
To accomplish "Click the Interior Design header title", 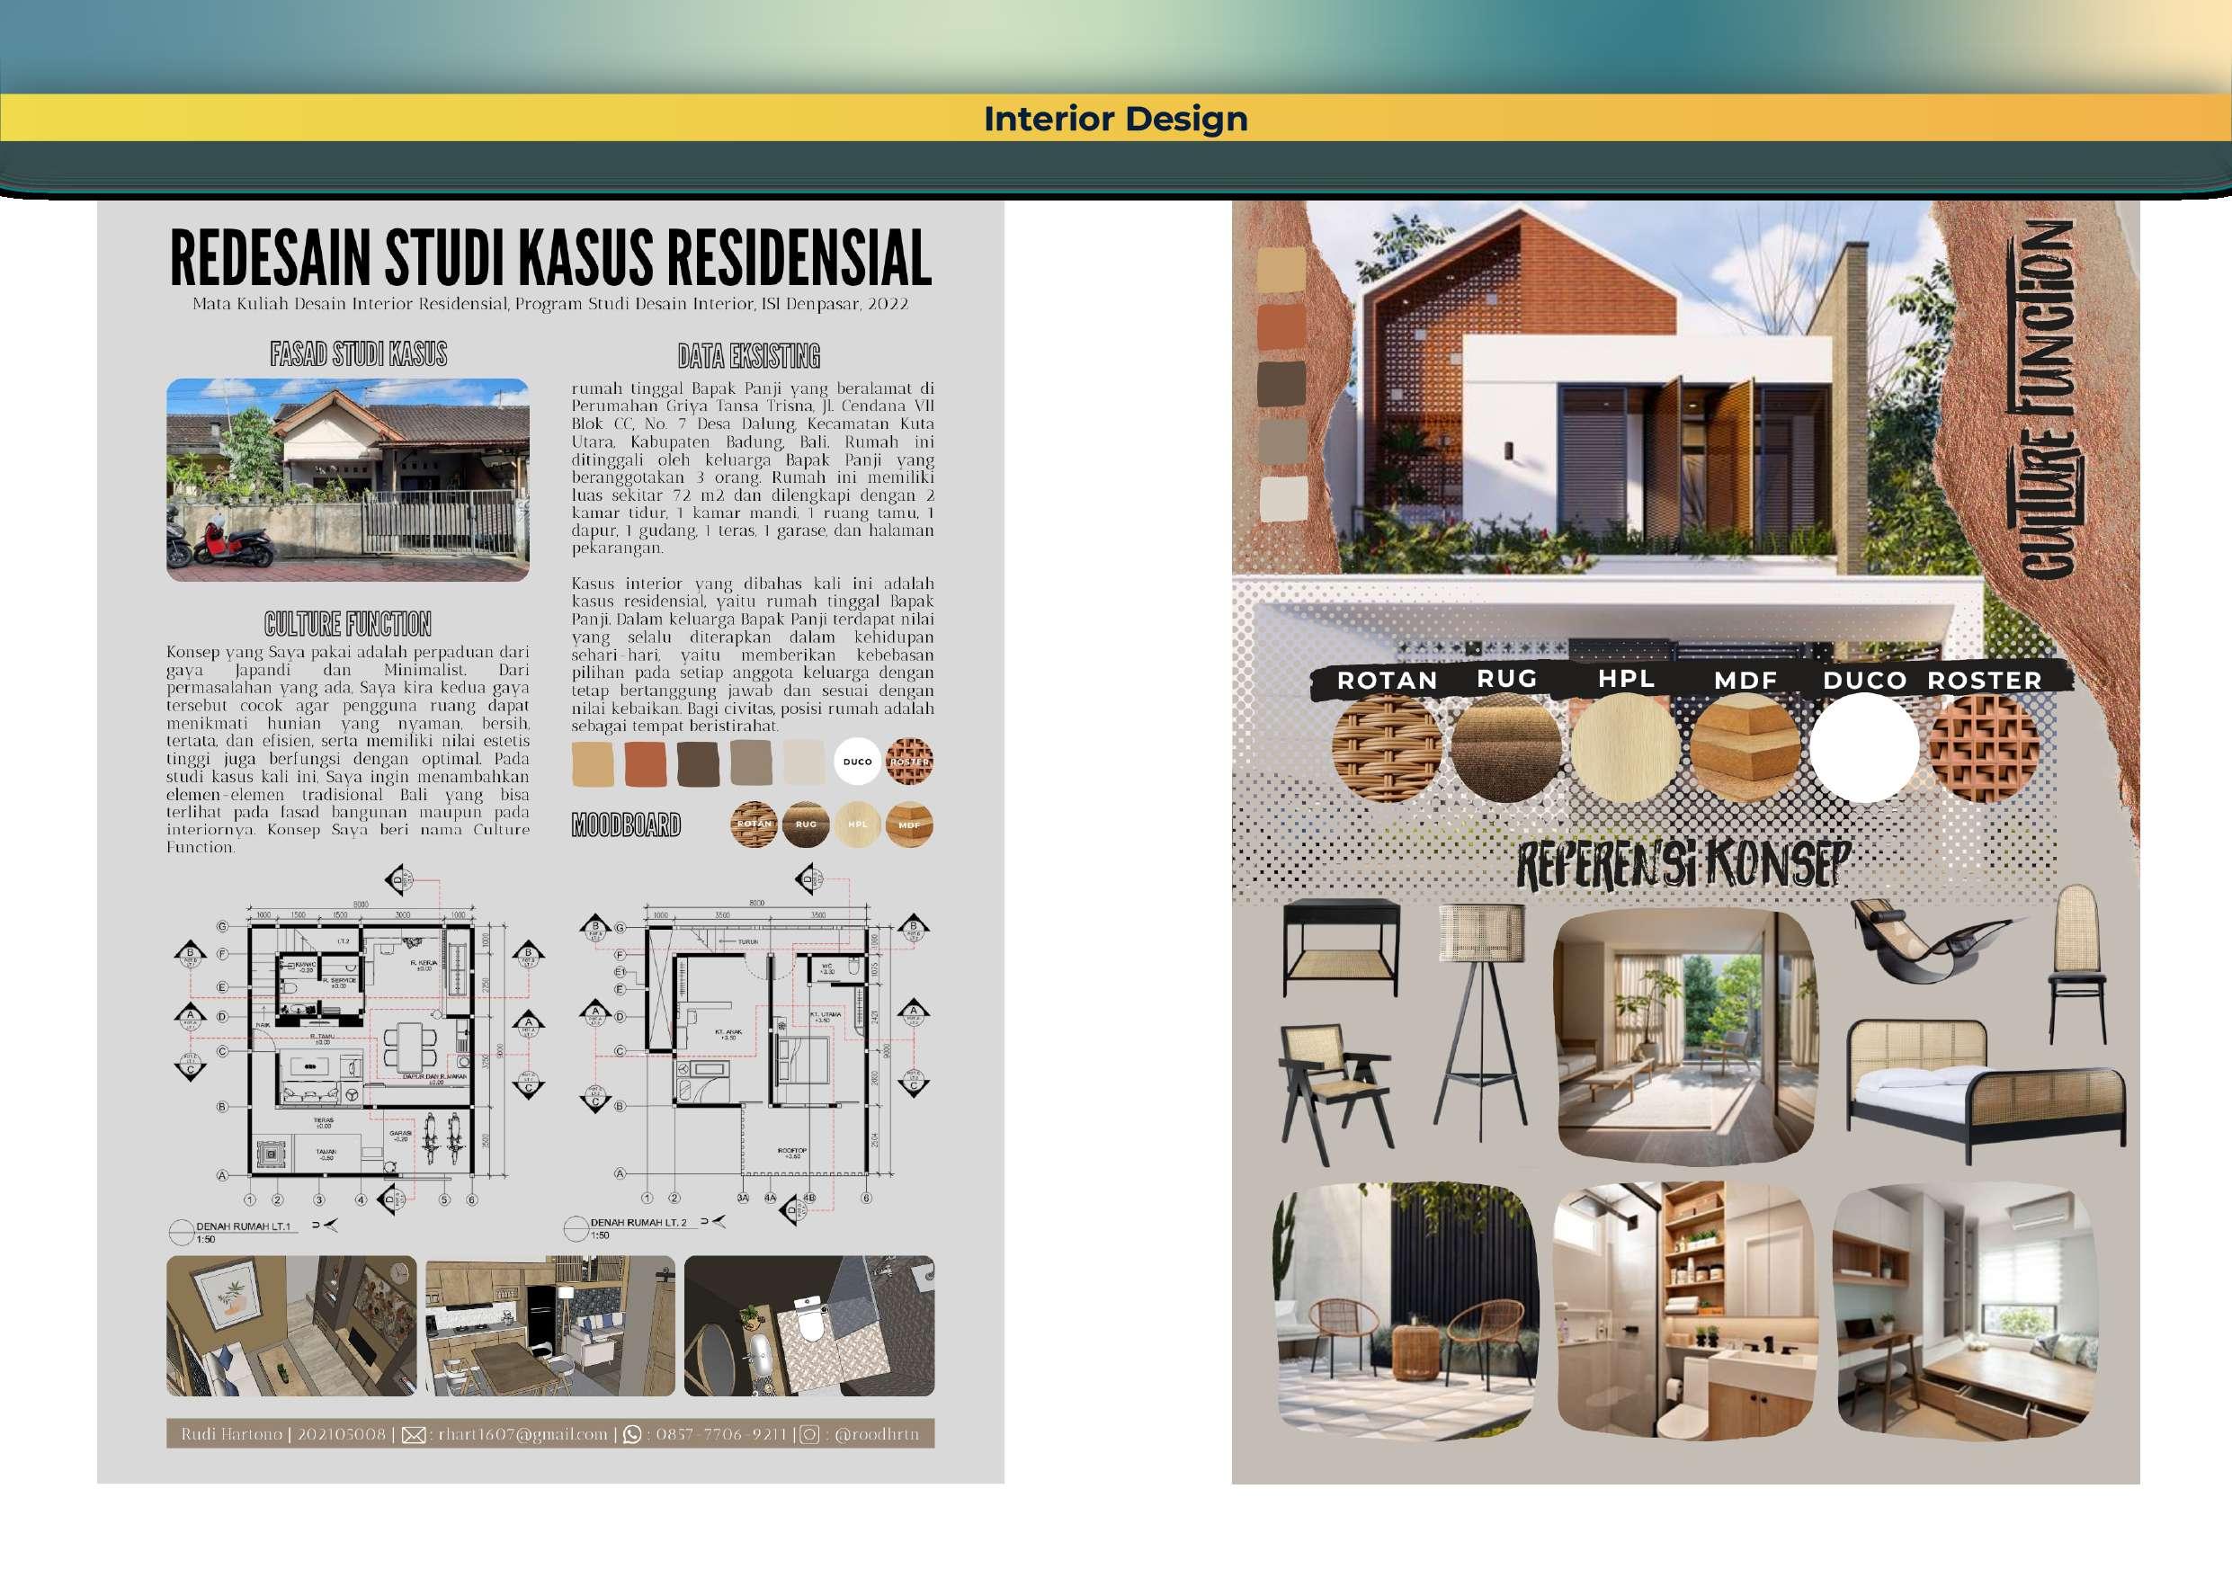I will 1115,119.
